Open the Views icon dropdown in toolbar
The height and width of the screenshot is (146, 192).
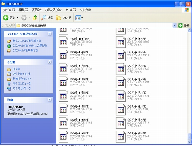point(79,18)
